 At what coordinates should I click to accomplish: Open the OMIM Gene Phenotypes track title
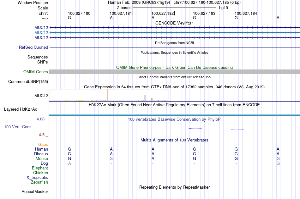coord(174,67)
